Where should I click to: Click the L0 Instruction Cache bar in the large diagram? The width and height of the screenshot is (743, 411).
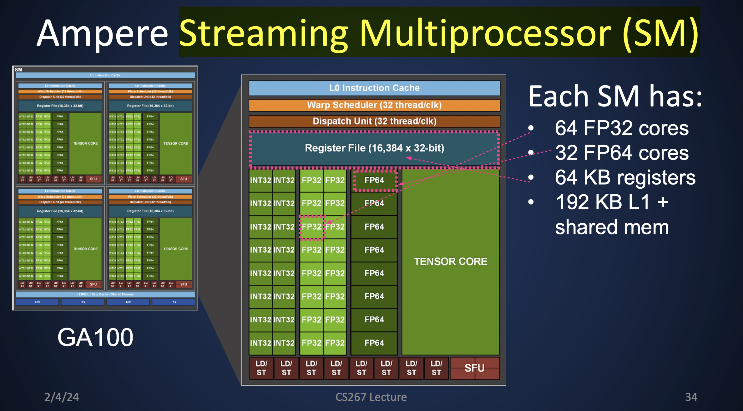[374, 88]
